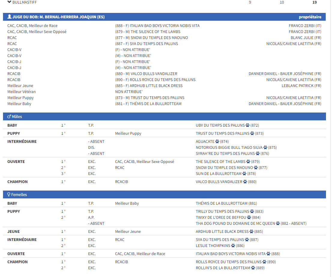This screenshot has height=277, width=332.
Task: Select '(890 - F) ROLLS ROYCE DU TEMPS DES PALUNS' entry
Action: point(155,80)
